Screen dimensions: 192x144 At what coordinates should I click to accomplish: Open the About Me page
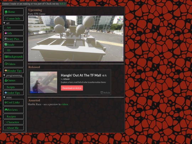(14, 128)
